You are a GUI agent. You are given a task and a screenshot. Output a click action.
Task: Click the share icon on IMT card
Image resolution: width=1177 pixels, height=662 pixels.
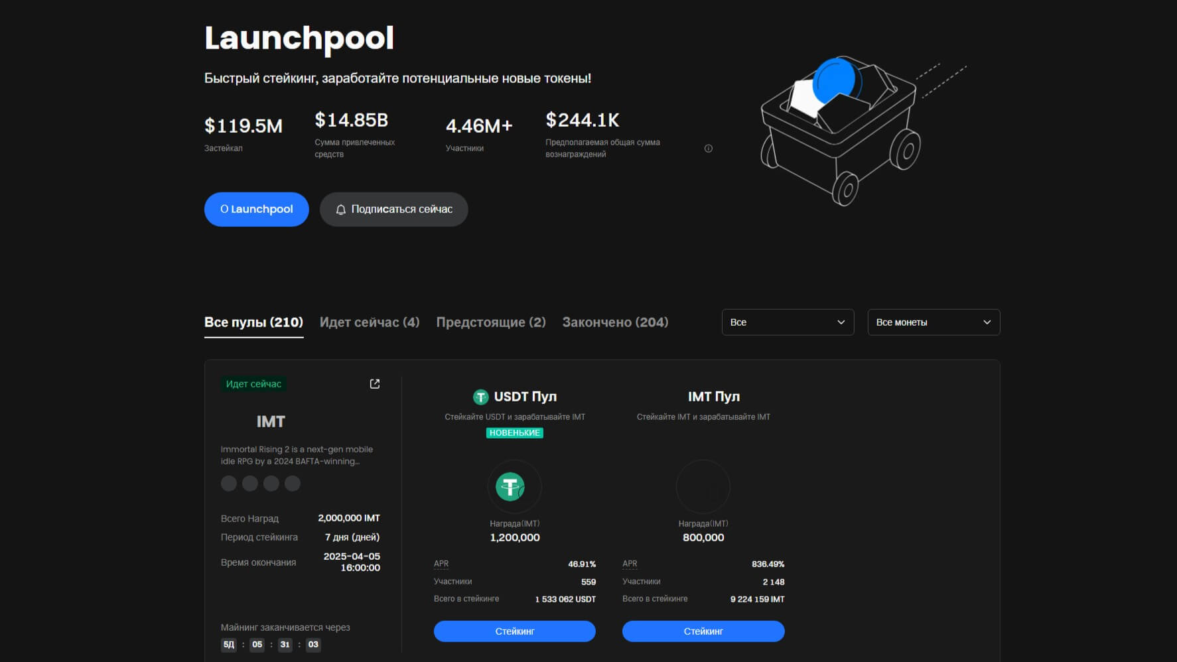tap(375, 384)
